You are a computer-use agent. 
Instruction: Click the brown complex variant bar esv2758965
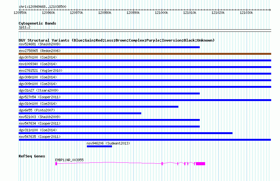145,54
